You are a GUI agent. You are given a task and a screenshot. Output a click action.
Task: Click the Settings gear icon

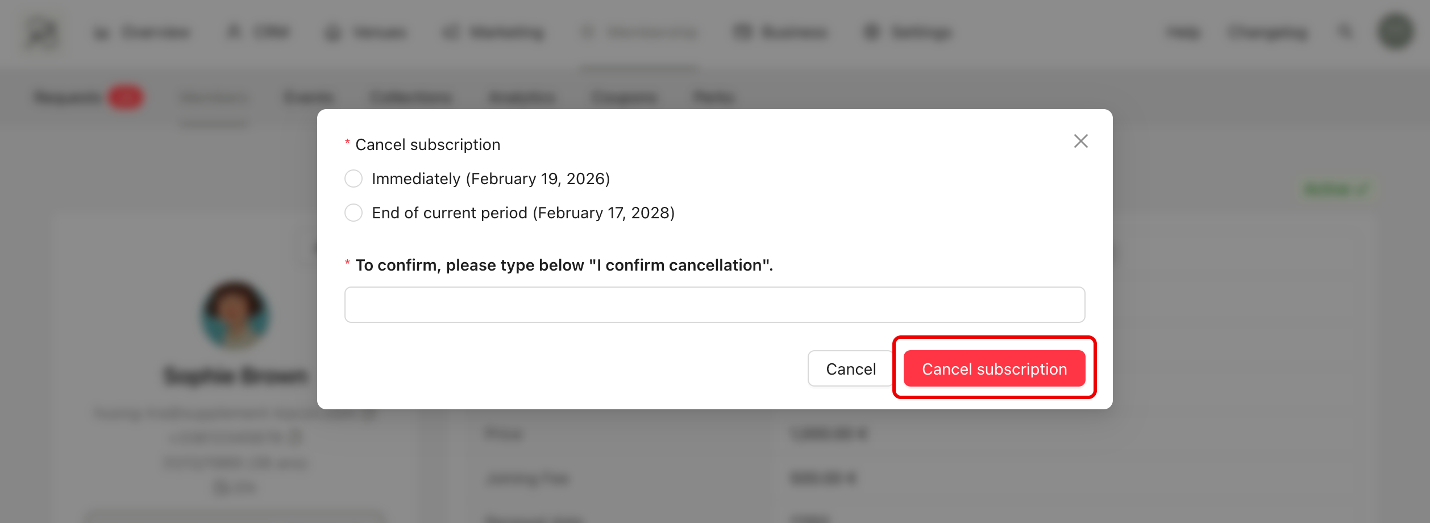871,33
